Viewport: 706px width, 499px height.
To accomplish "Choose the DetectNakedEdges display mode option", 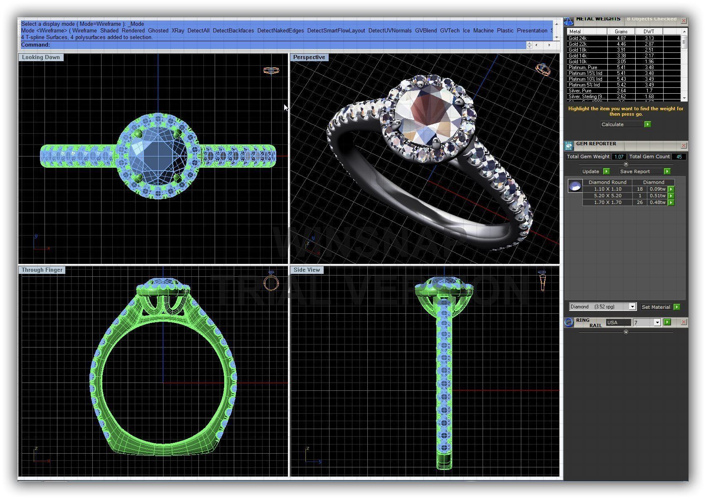I will [x=280, y=30].
